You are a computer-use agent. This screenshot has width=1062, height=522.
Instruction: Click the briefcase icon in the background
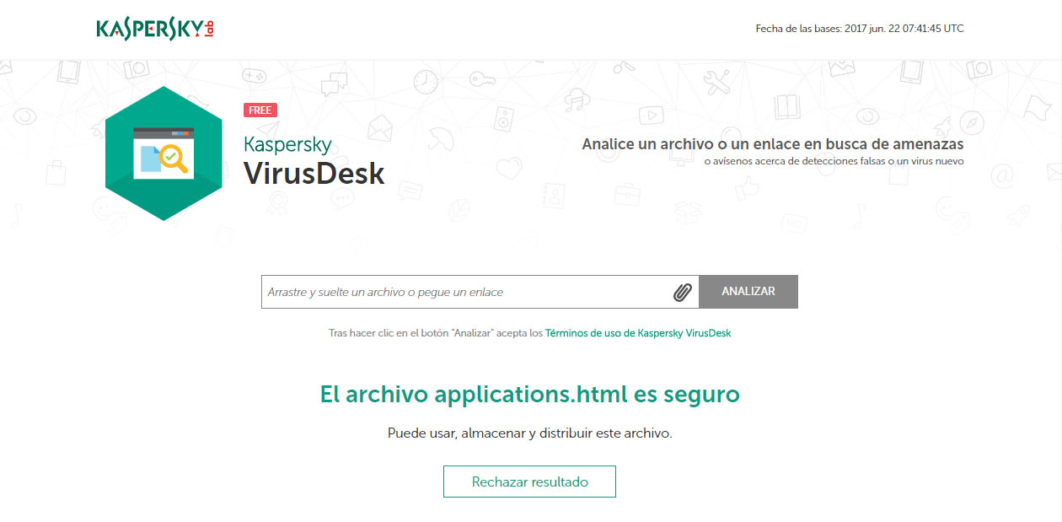(627, 193)
